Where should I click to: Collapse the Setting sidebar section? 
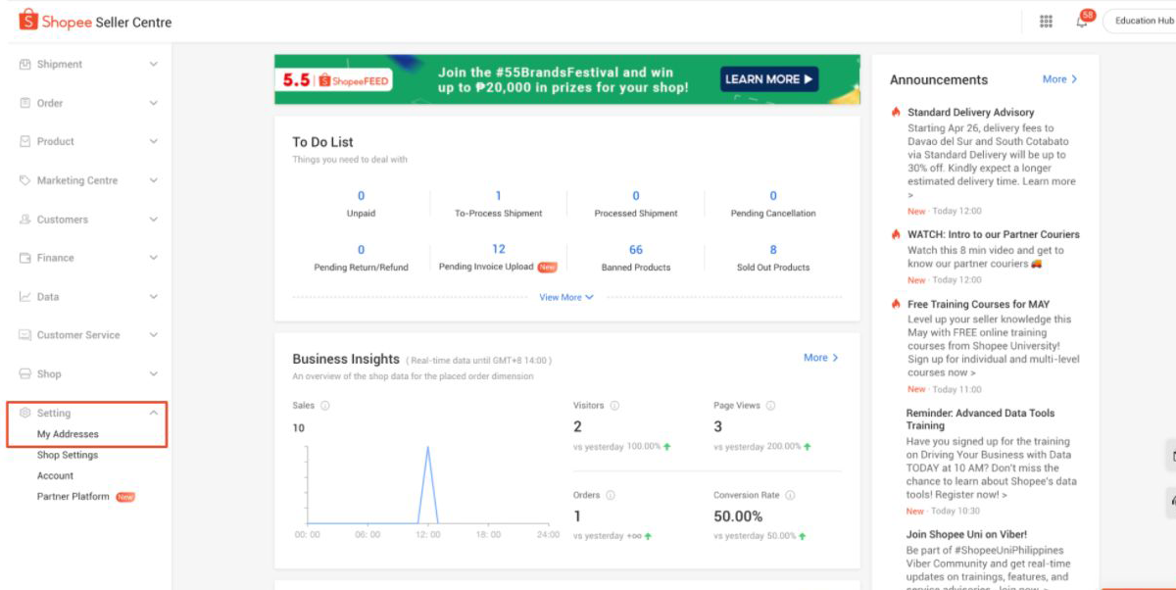click(152, 413)
